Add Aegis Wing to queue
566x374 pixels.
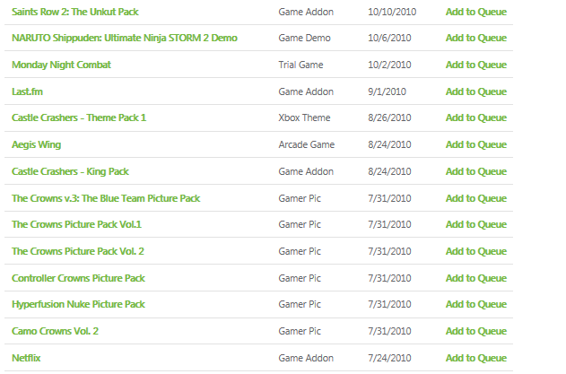click(x=476, y=144)
